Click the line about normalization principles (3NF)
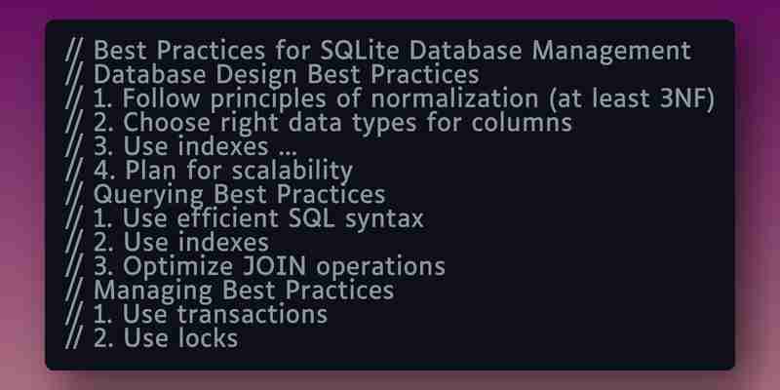Screen dimensions: 780x390 pos(390,98)
